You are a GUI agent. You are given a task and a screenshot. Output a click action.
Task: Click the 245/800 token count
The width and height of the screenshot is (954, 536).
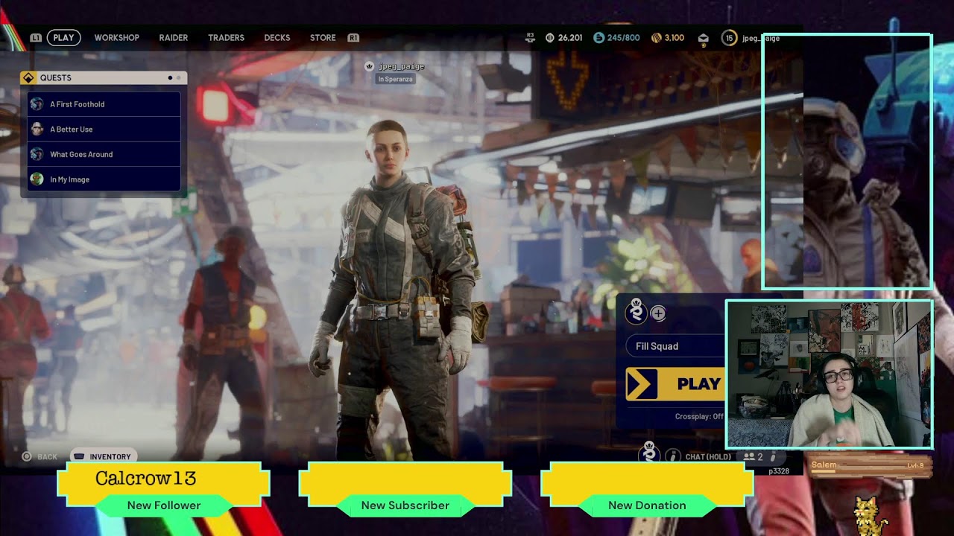[623, 37]
